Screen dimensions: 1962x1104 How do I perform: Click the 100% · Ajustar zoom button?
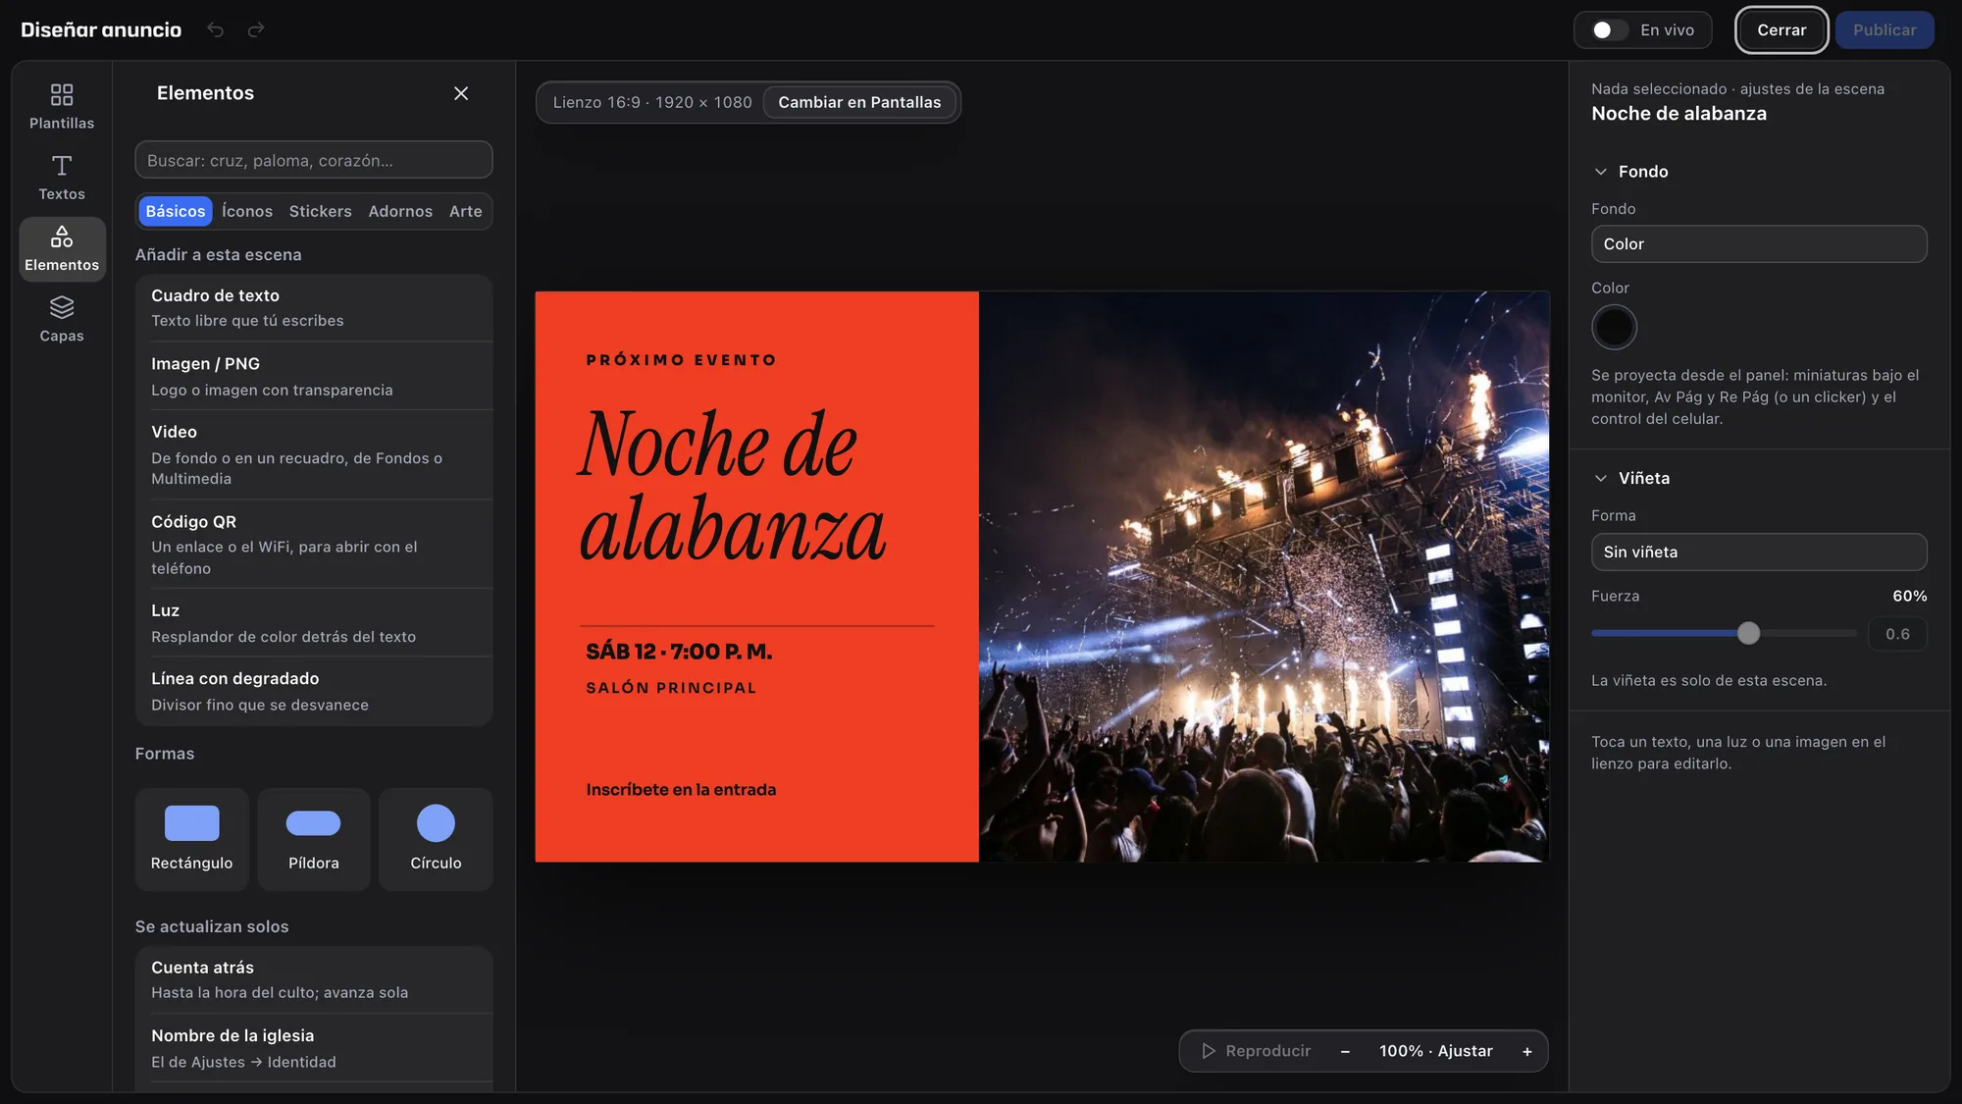coord(1436,1051)
